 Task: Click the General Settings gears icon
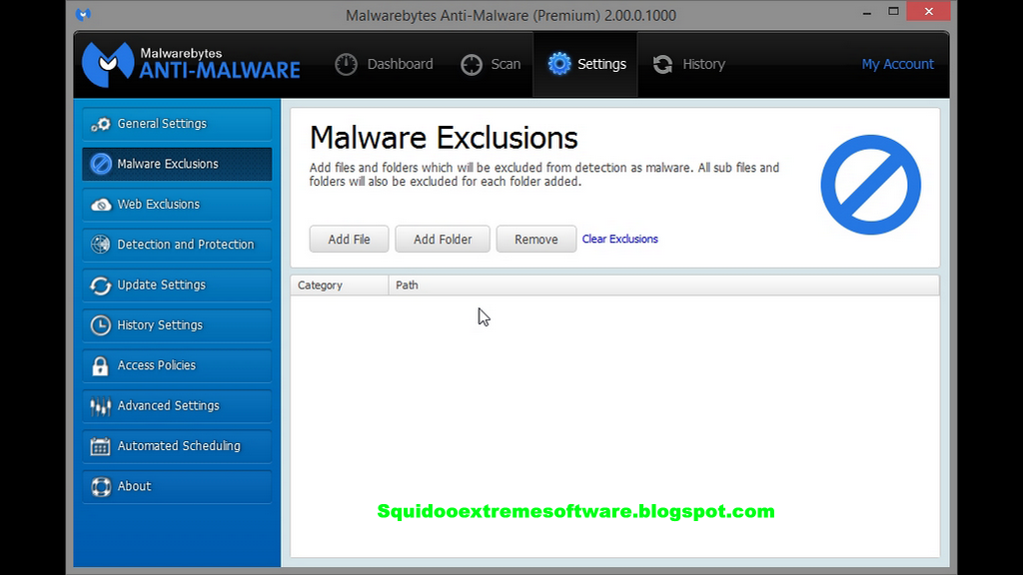click(x=101, y=124)
